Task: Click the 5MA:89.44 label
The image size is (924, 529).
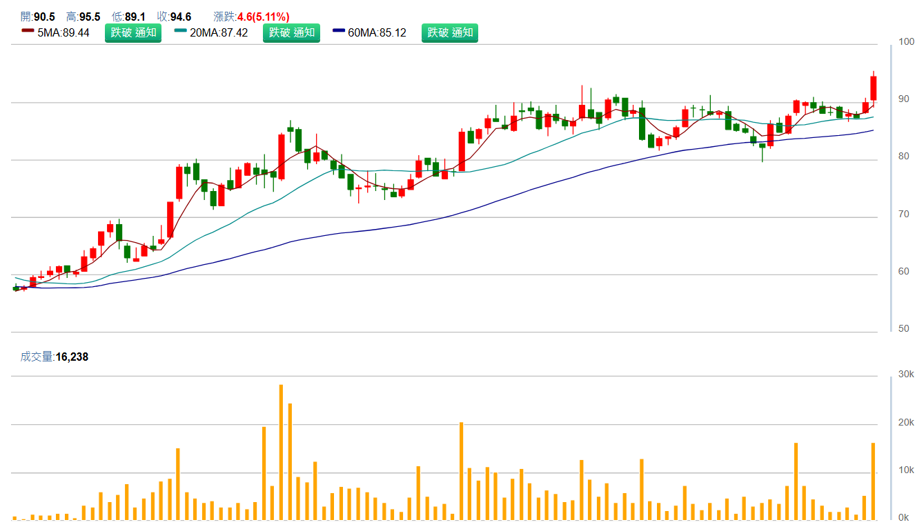Action: (63, 32)
